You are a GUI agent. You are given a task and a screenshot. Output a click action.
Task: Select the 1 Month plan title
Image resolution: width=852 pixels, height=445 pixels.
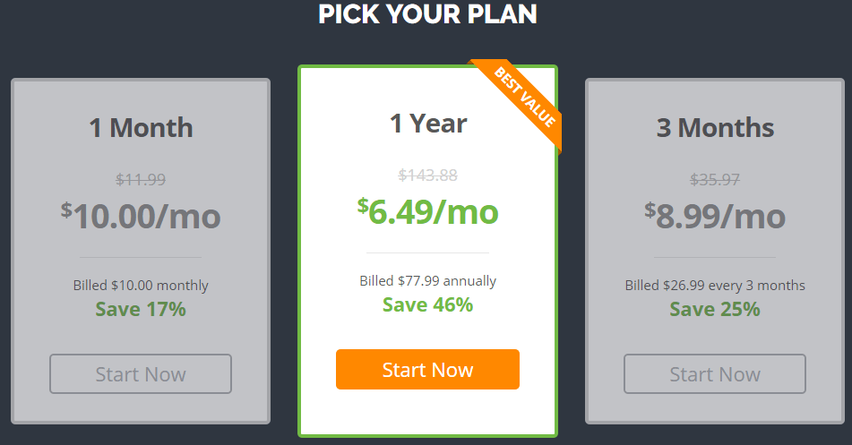tap(141, 128)
